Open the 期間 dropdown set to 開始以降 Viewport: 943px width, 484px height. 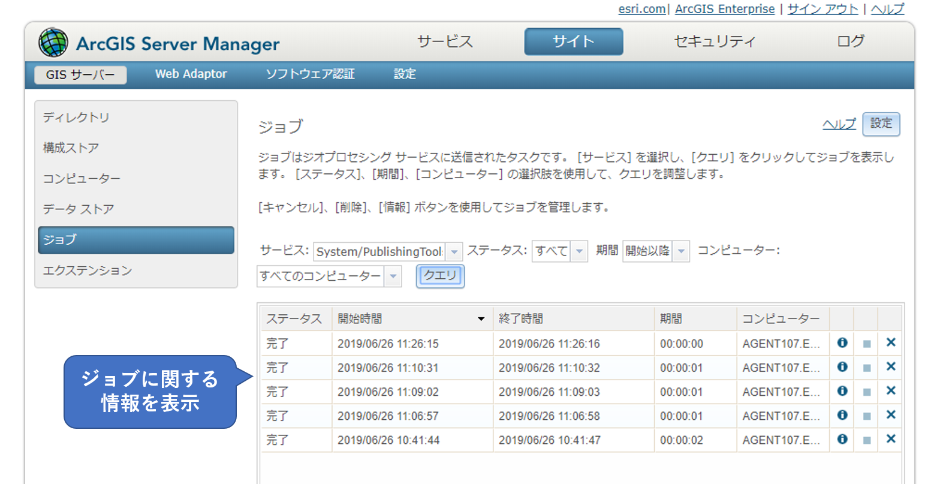(x=656, y=251)
